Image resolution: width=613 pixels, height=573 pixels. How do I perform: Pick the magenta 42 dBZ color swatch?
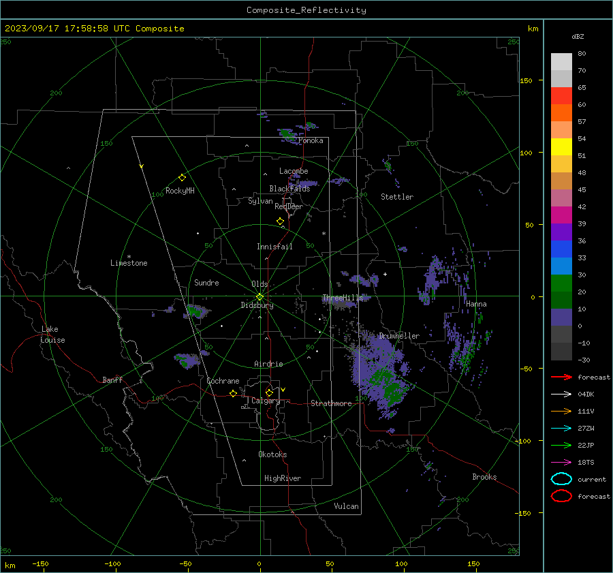point(561,215)
